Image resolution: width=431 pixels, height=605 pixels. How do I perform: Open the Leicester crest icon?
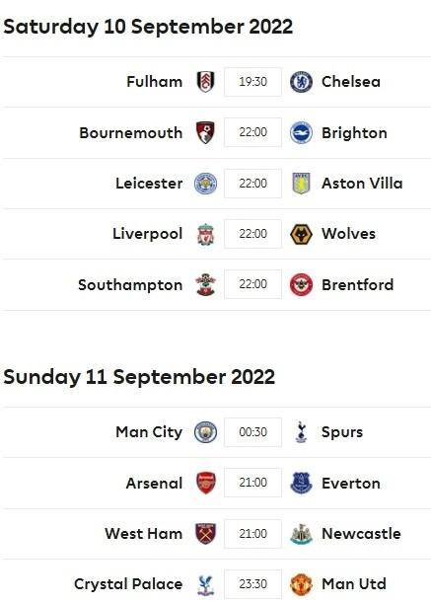tap(205, 184)
